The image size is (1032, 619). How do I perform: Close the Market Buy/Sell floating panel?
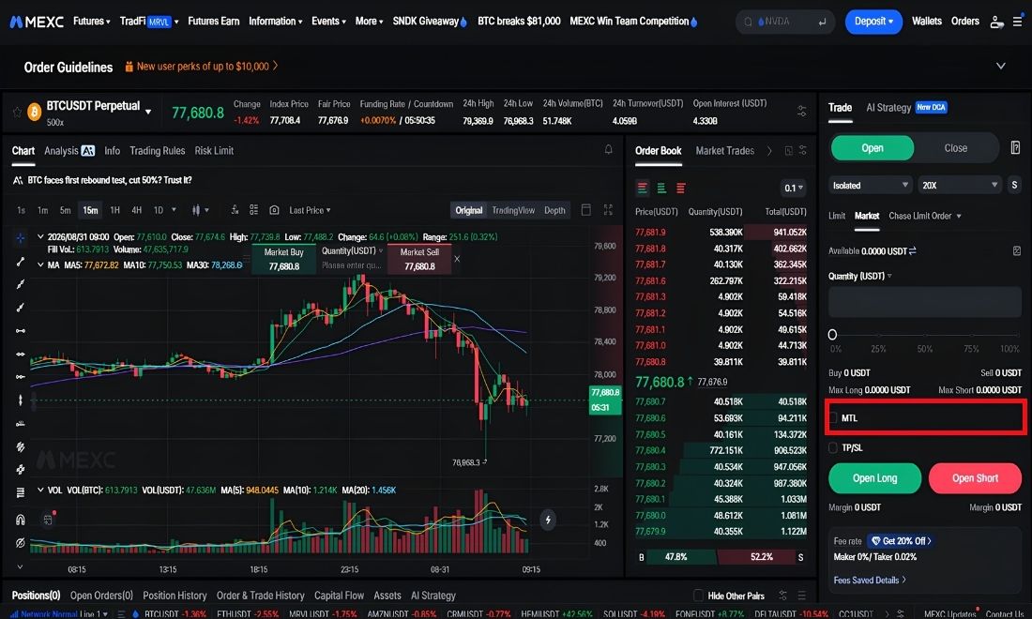457,259
